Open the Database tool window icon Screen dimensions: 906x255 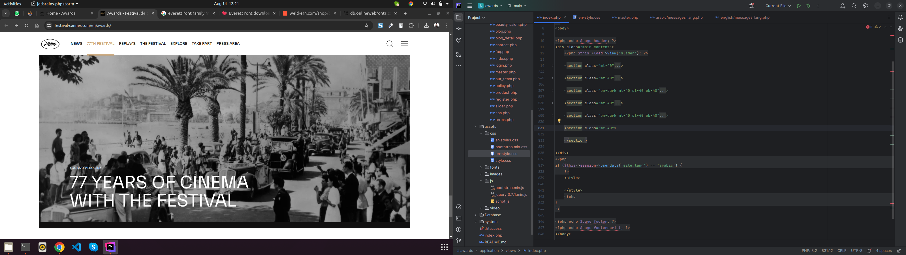click(x=900, y=40)
